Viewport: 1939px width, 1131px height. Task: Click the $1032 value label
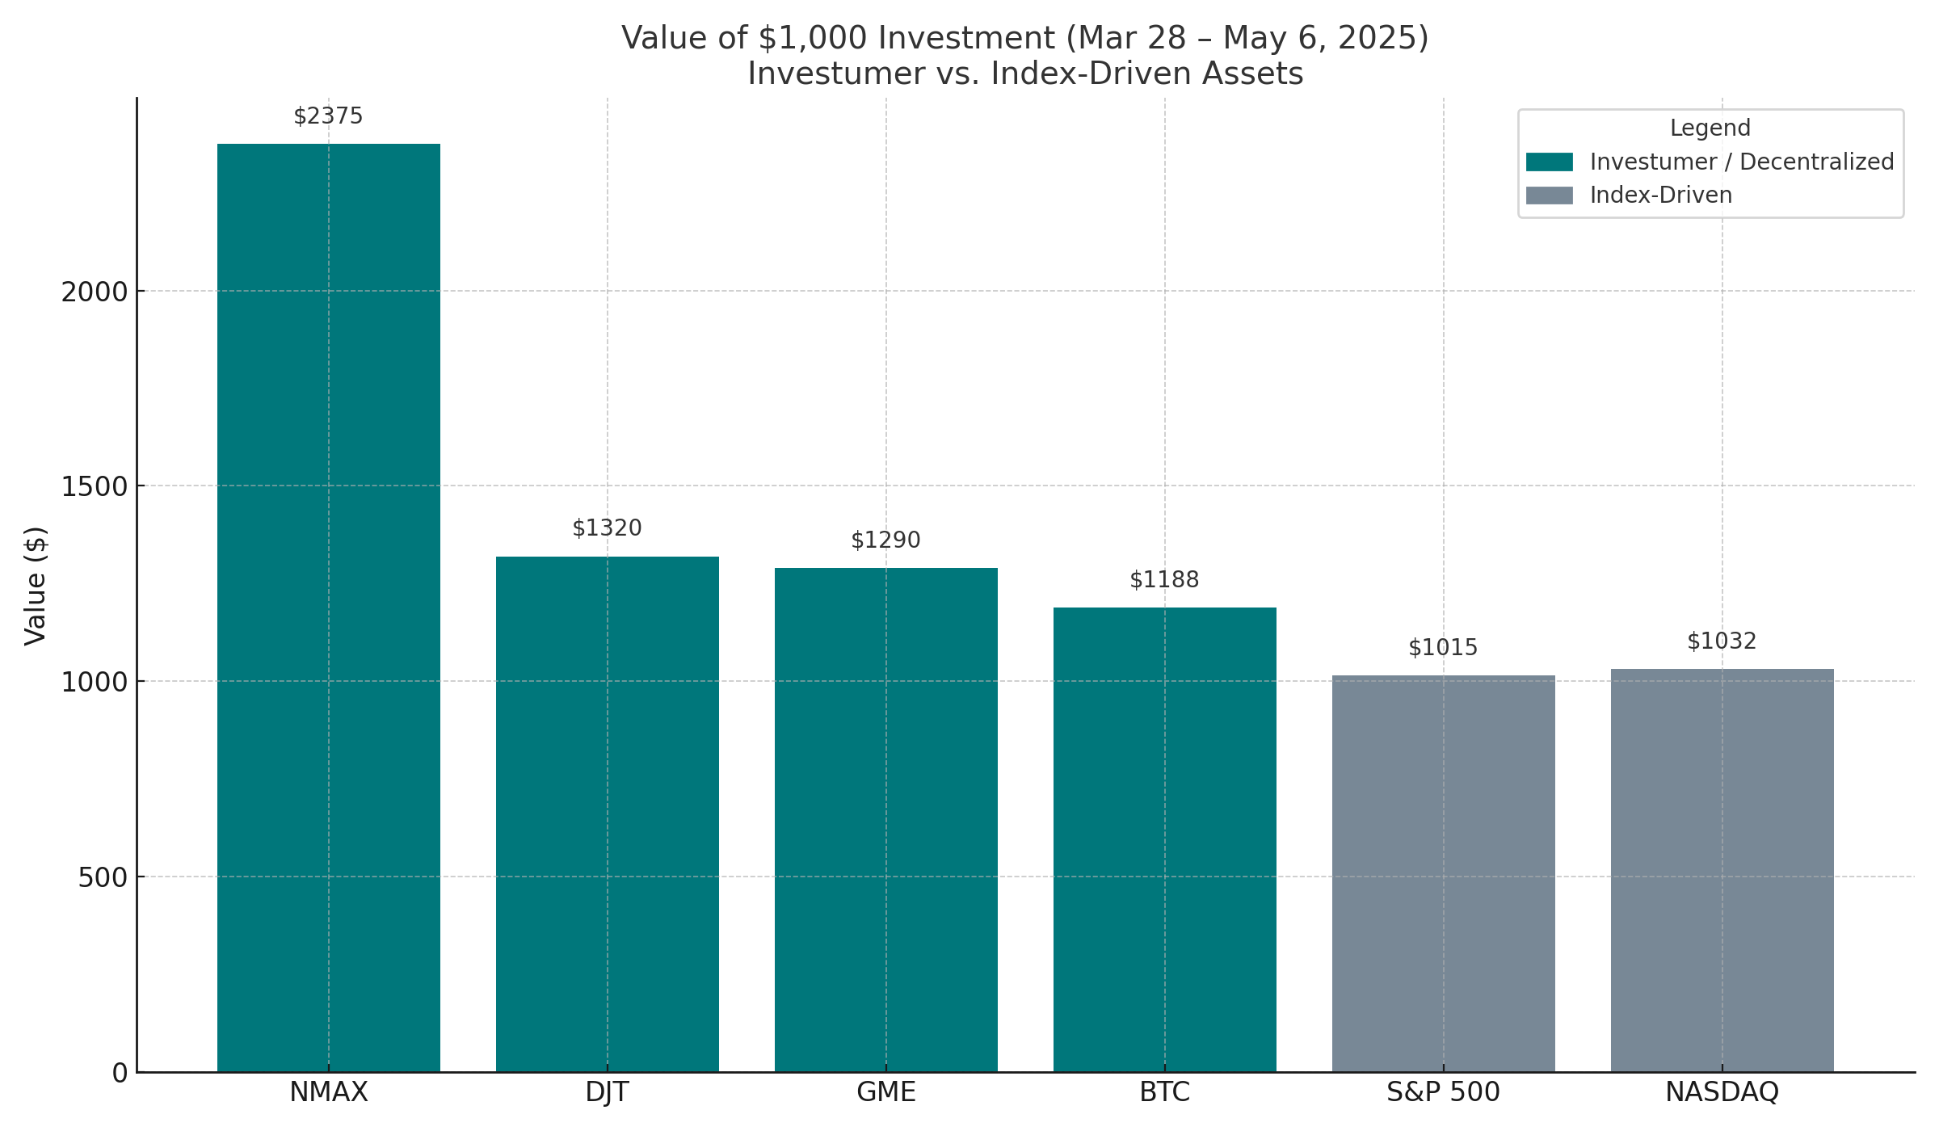1722,641
